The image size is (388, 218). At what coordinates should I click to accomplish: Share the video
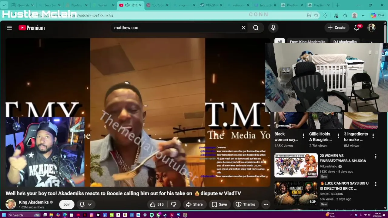coord(194,204)
